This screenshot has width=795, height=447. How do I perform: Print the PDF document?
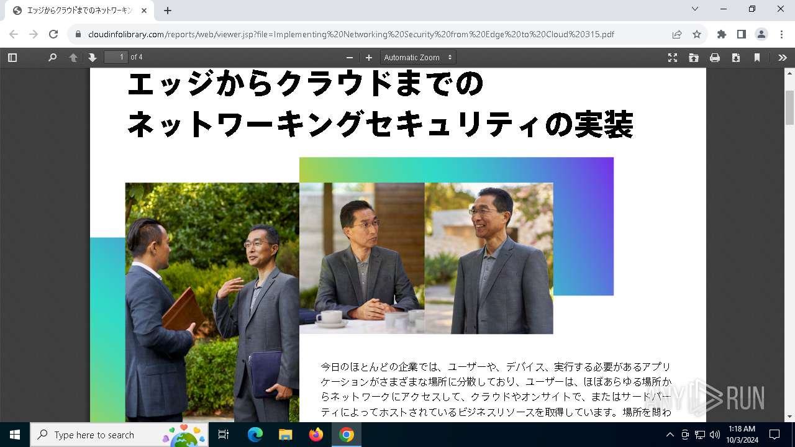[x=715, y=57]
